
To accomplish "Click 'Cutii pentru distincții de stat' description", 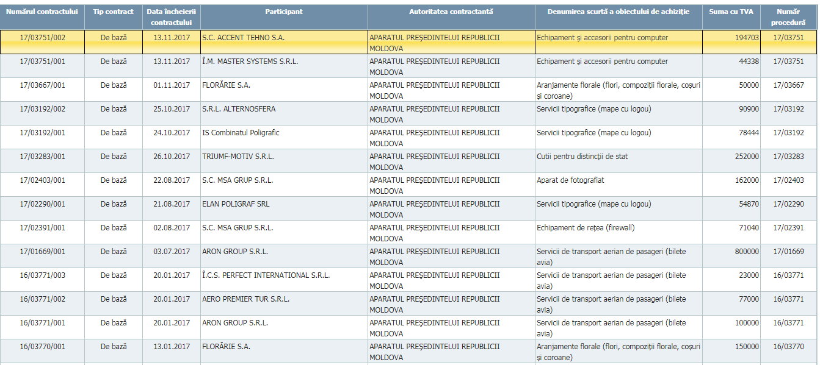I will 582,157.
